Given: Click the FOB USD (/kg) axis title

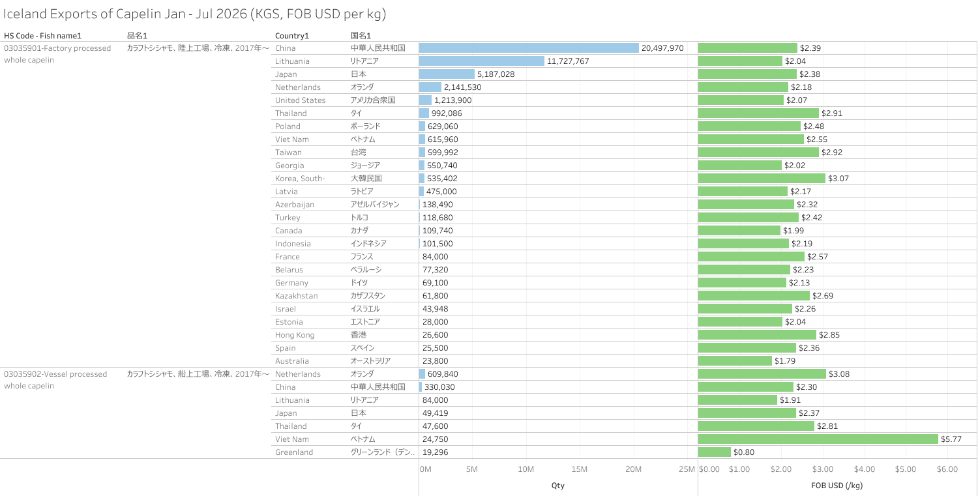Looking at the screenshot, I should pyautogui.click(x=837, y=486).
